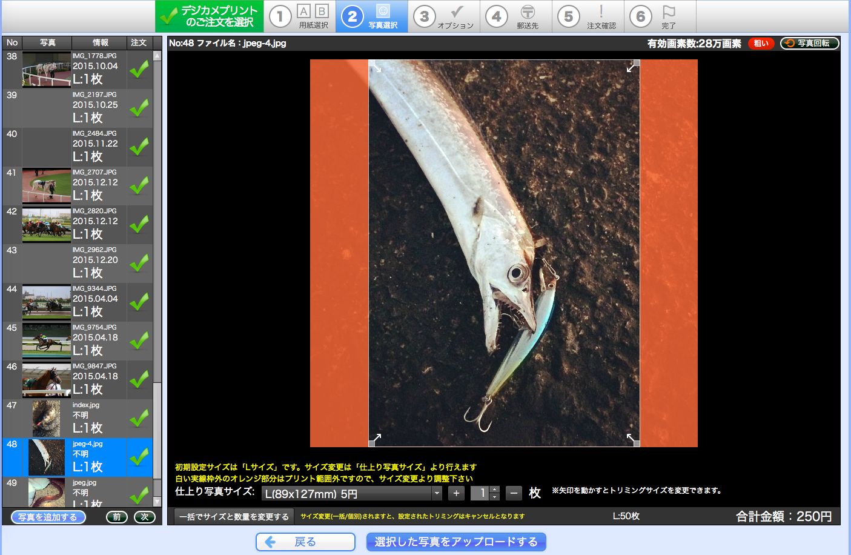Image resolution: width=851 pixels, height=555 pixels.
Task: Uncheck the order checkmark for index.jpg
Action: tap(139, 419)
